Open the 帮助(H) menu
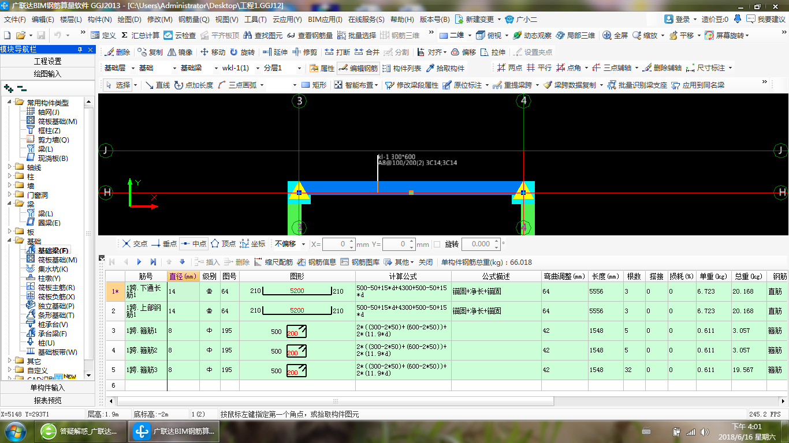789x443 pixels. [x=402, y=19]
